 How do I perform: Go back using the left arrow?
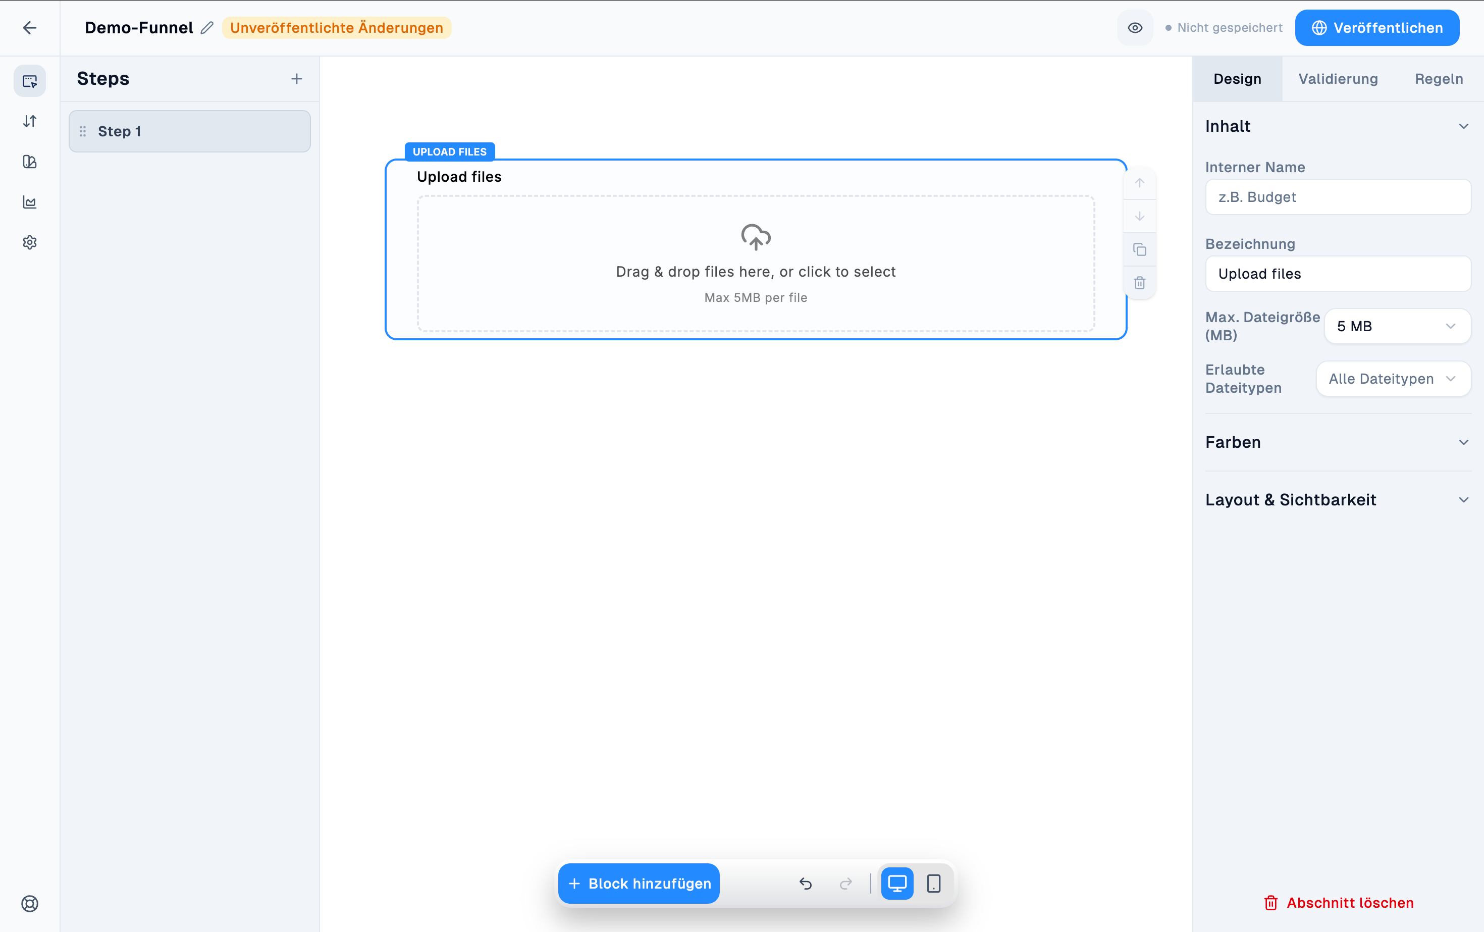click(30, 28)
